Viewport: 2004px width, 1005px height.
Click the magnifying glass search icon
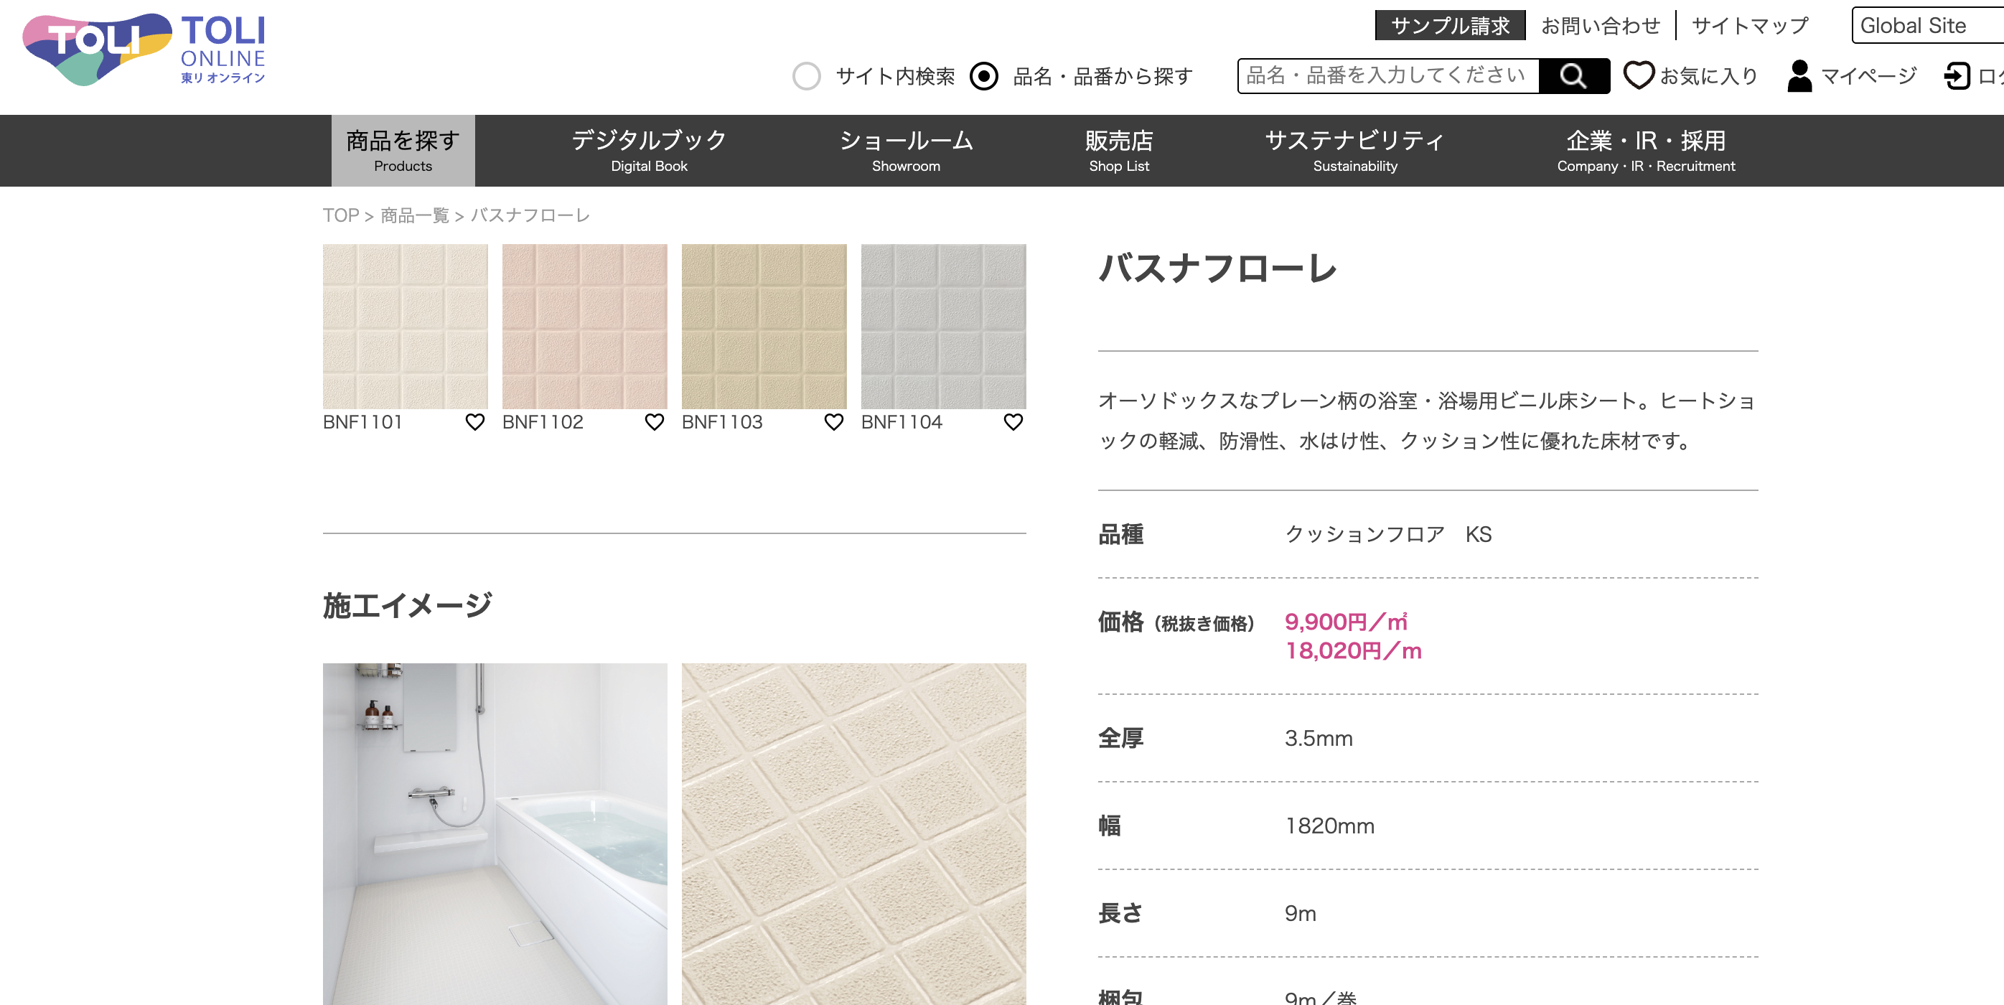point(1574,76)
